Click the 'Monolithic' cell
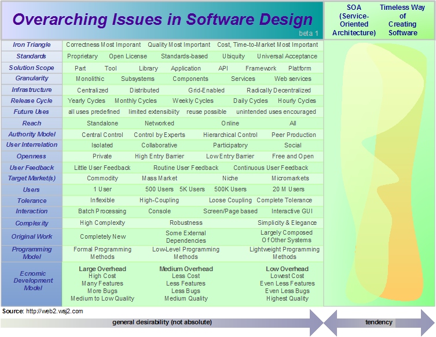436x337 pixels. [90, 79]
